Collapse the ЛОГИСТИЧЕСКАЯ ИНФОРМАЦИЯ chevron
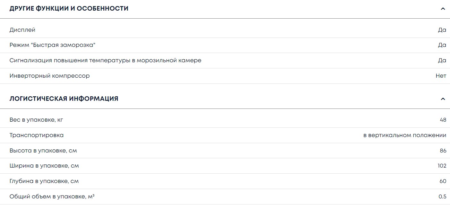This screenshot has width=450, height=209. (x=443, y=99)
